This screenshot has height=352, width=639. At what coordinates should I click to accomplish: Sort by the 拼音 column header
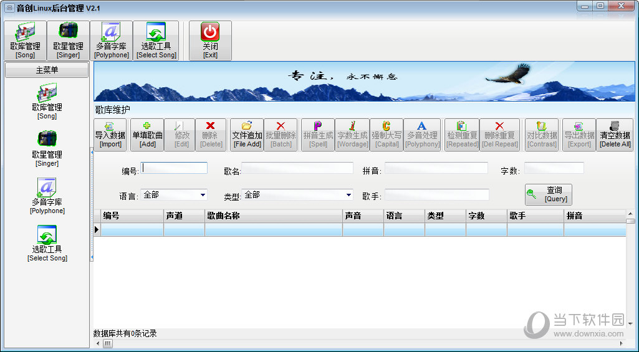pyautogui.click(x=595, y=216)
